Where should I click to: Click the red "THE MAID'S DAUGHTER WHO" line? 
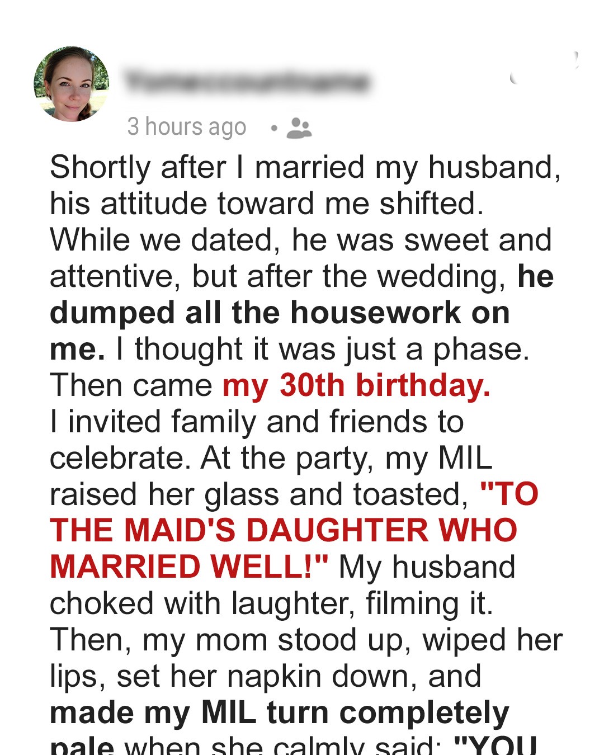tap(284, 530)
